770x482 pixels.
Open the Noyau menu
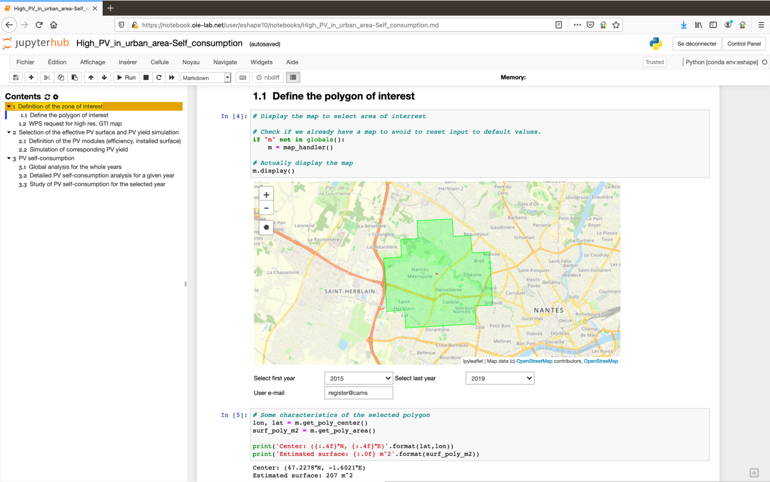pos(191,62)
